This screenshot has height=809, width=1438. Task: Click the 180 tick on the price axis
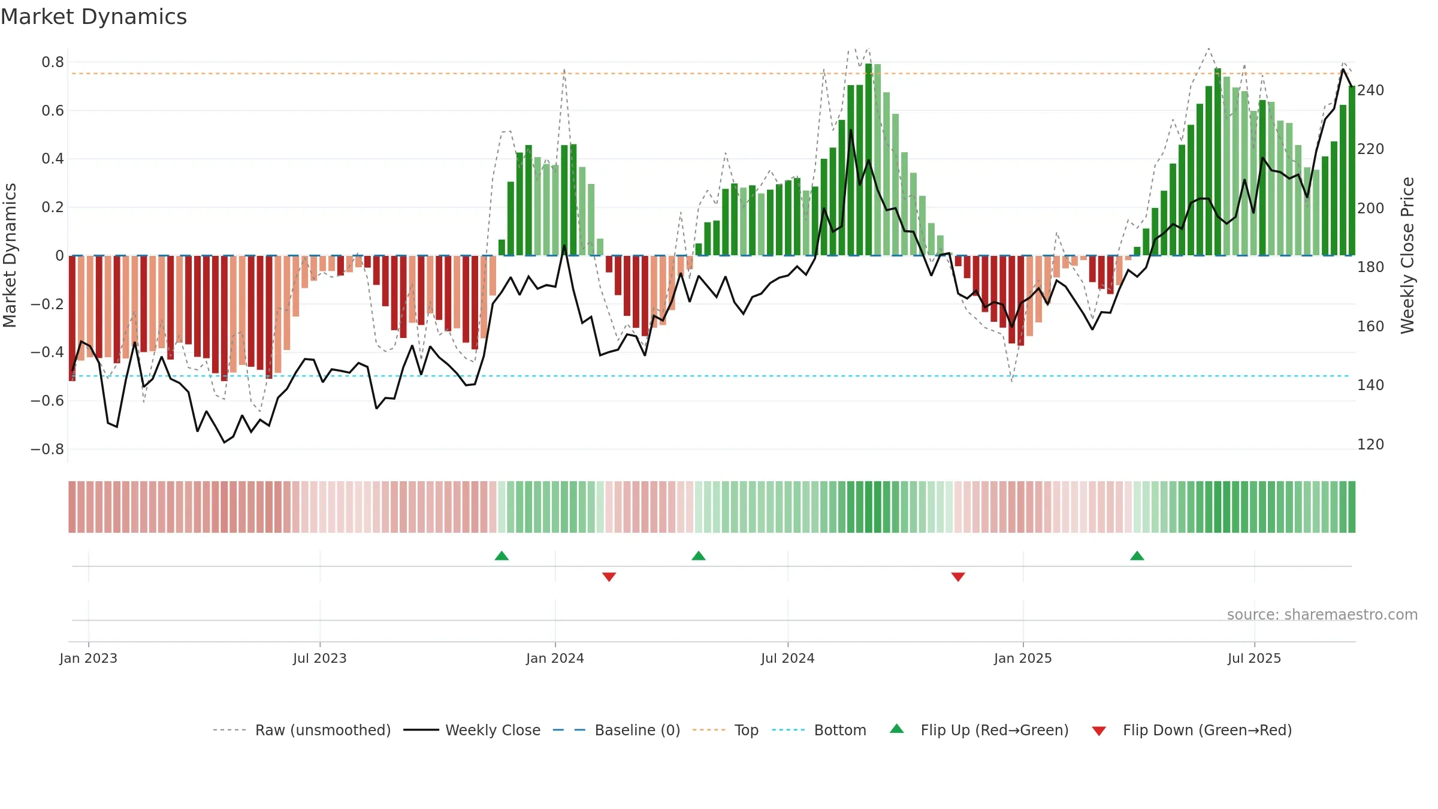click(x=1371, y=267)
